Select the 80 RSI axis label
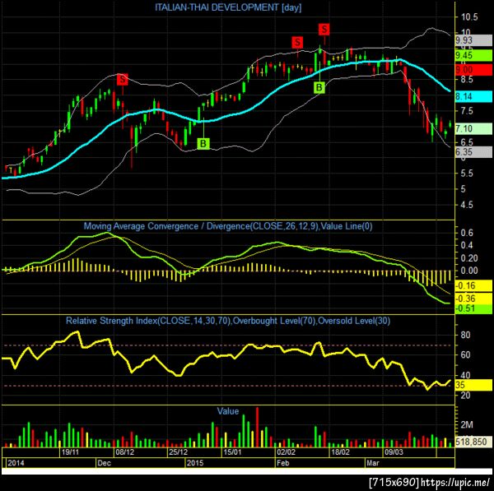 point(466,335)
